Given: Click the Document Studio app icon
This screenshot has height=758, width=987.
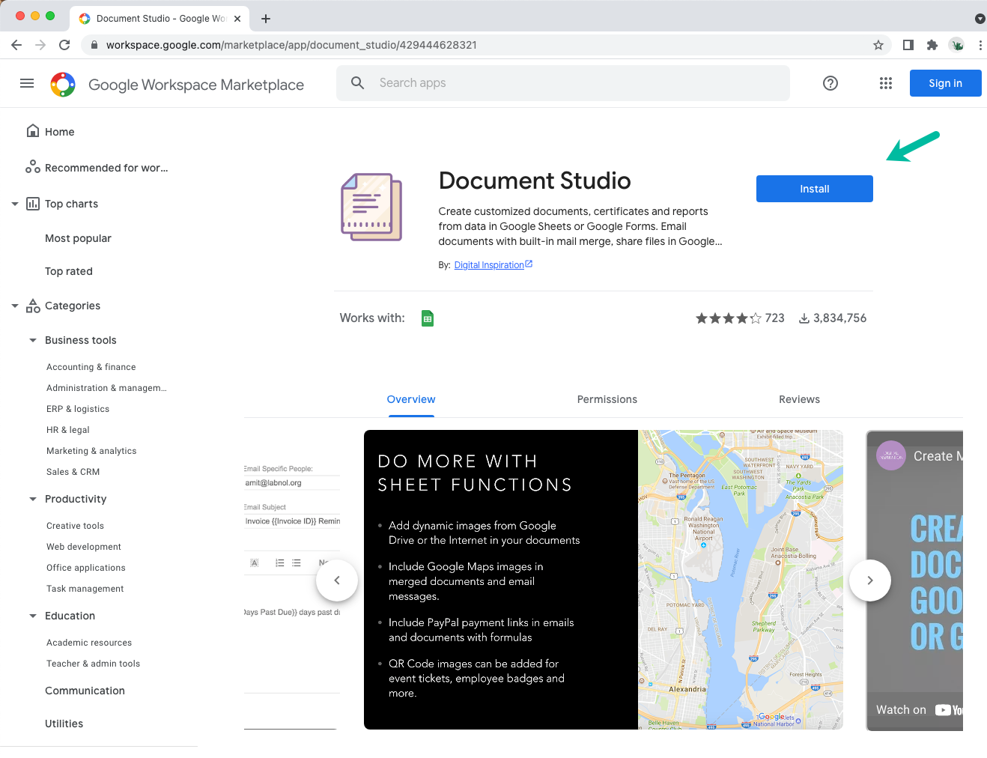Looking at the screenshot, I should (x=371, y=207).
